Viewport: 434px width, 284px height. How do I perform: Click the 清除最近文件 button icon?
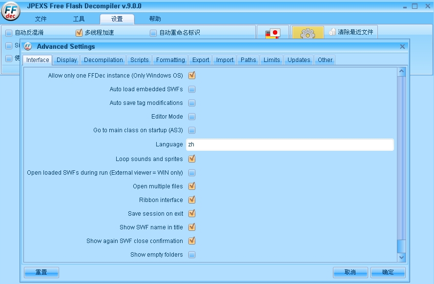tap(332, 32)
